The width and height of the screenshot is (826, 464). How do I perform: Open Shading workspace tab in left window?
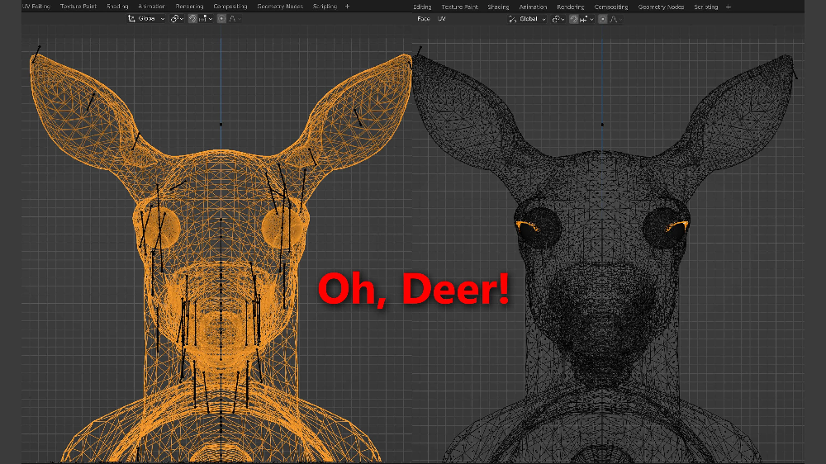tap(117, 7)
